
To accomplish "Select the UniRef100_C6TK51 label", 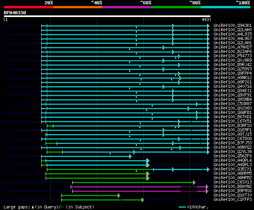I will (233, 121).
